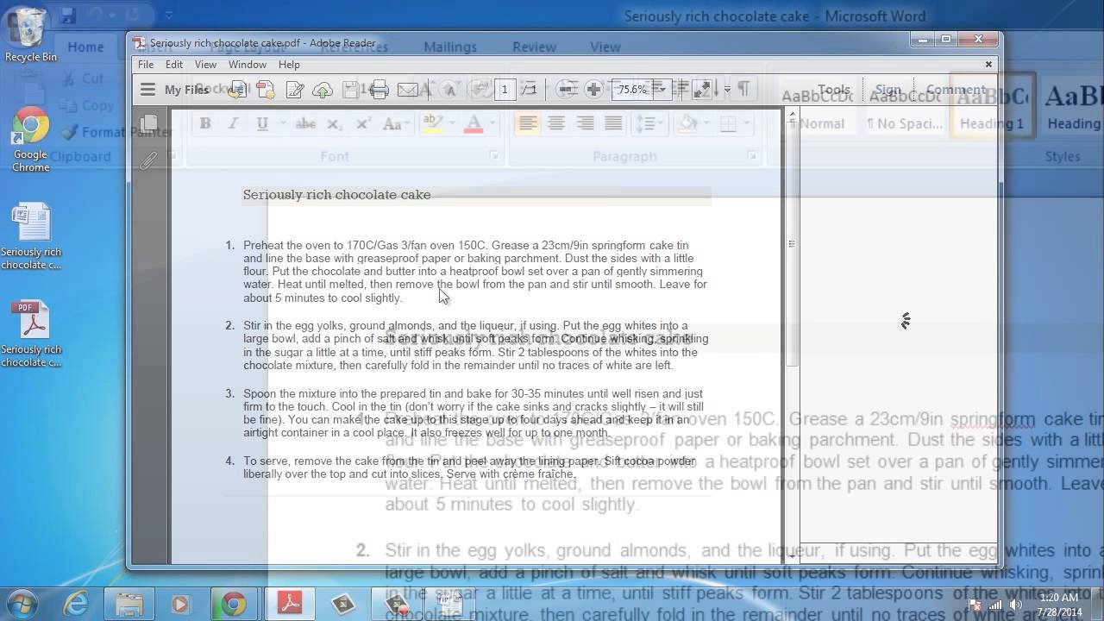This screenshot has height=621, width=1104.
Task: Click the line spacing icon in Word ribbon
Action: pyautogui.click(x=645, y=124)
